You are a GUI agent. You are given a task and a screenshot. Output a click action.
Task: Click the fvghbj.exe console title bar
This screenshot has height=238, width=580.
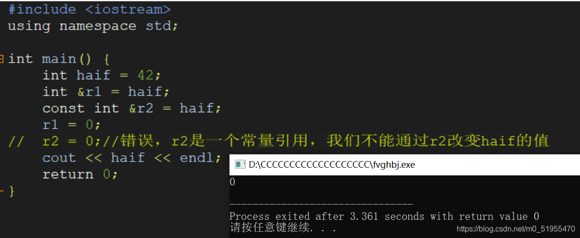(x=405, y=165)
